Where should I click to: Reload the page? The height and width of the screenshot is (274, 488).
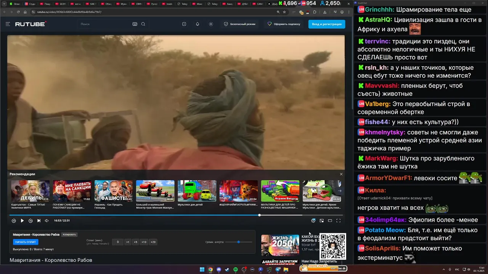coord(18,12)
